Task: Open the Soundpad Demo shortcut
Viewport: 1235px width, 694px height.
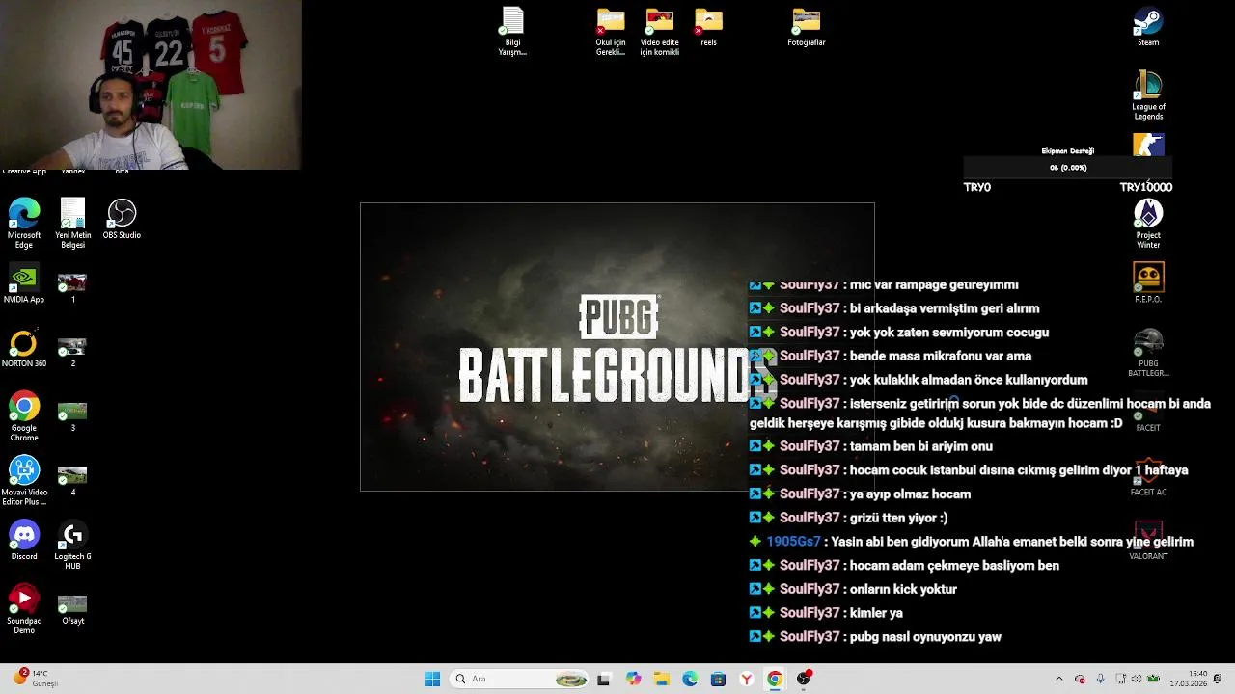Action: pos(24,609)
